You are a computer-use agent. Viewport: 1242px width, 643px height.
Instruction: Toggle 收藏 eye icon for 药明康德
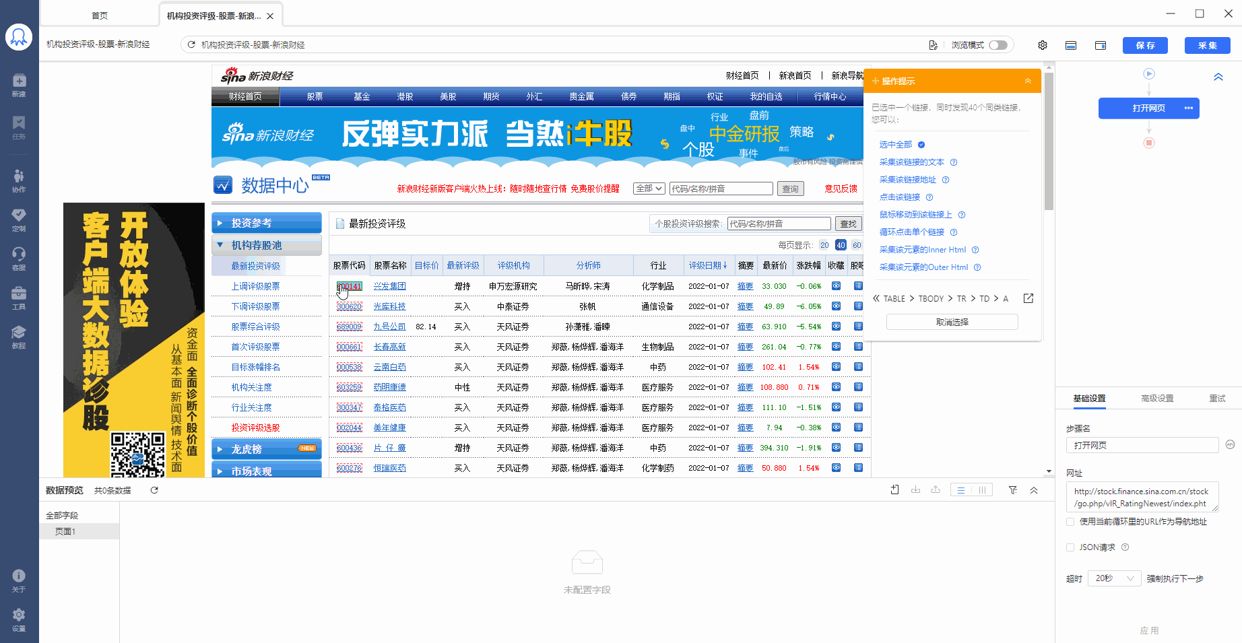coord(836,387)
